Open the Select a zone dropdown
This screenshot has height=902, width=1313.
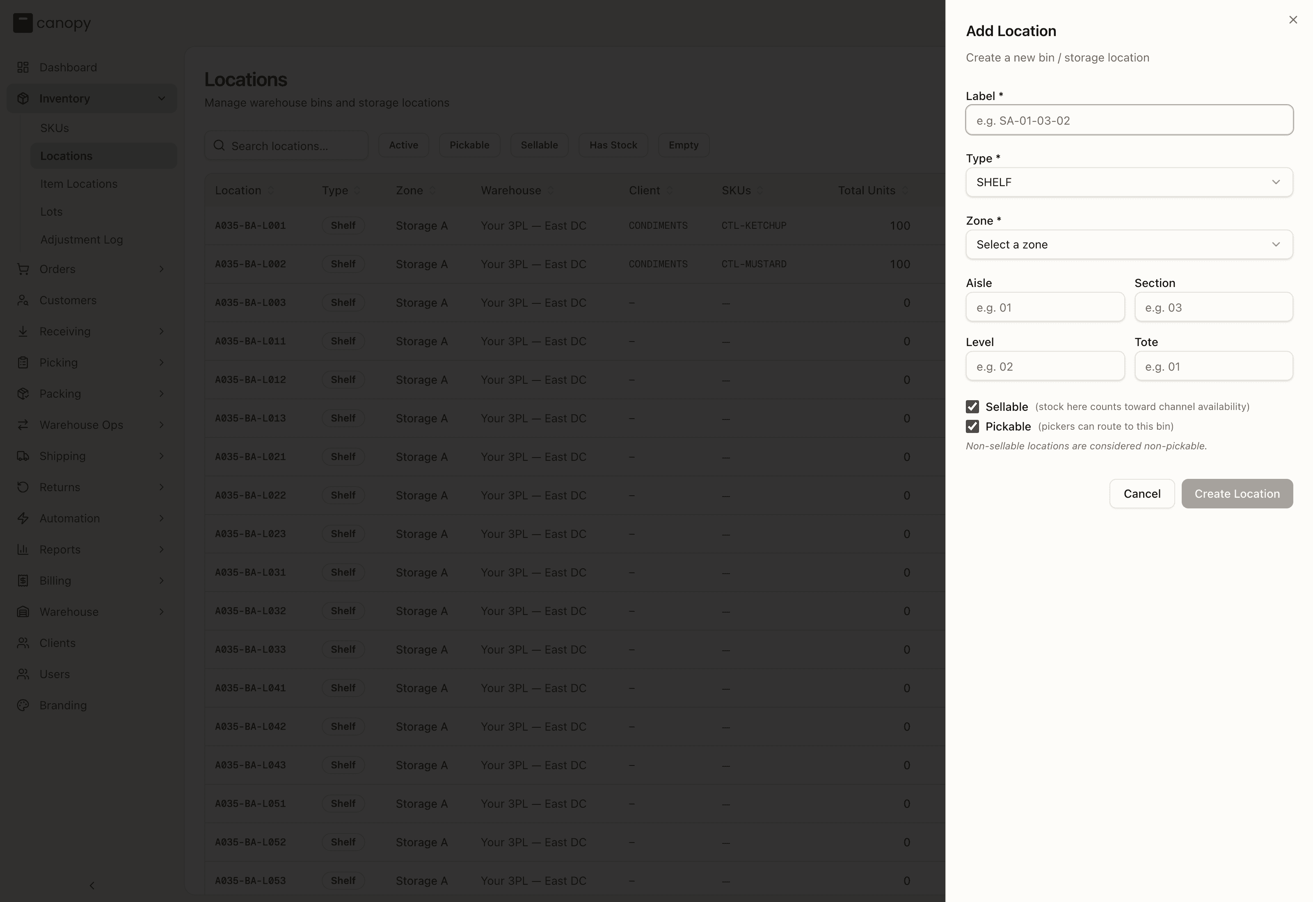coord(1129,245)
